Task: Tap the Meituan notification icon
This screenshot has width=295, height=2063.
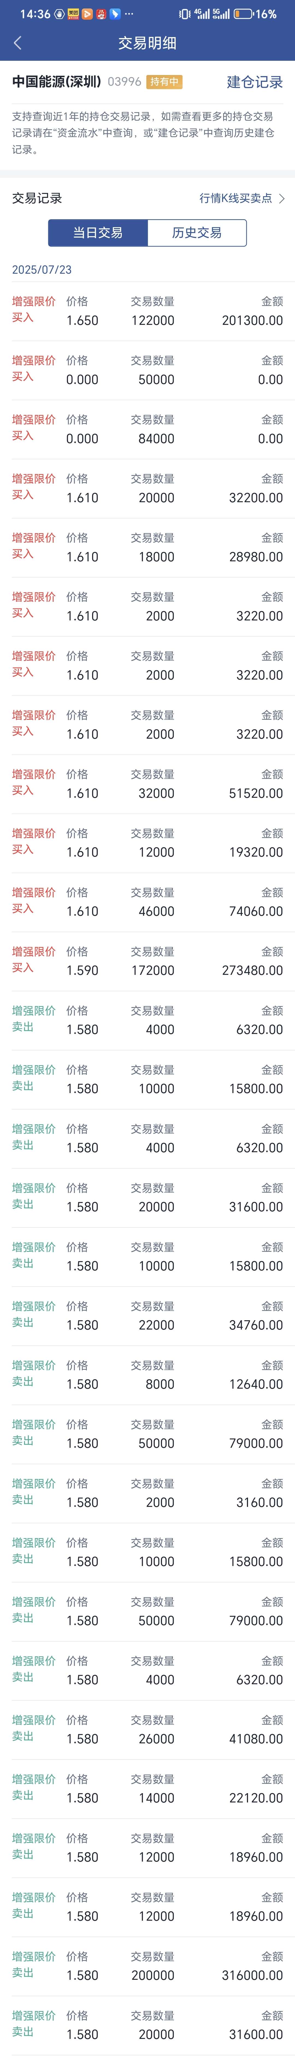Action: click(x=73, y=14)
